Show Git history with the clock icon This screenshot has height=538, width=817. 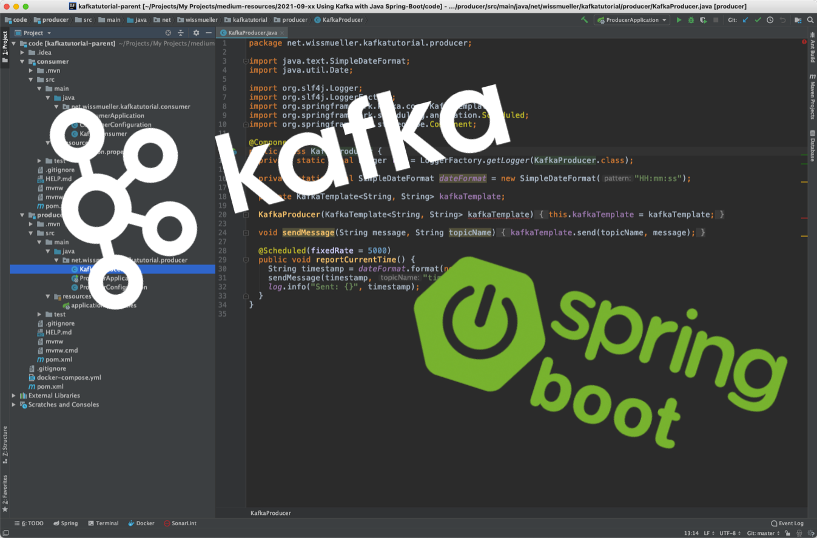(770, 20)
